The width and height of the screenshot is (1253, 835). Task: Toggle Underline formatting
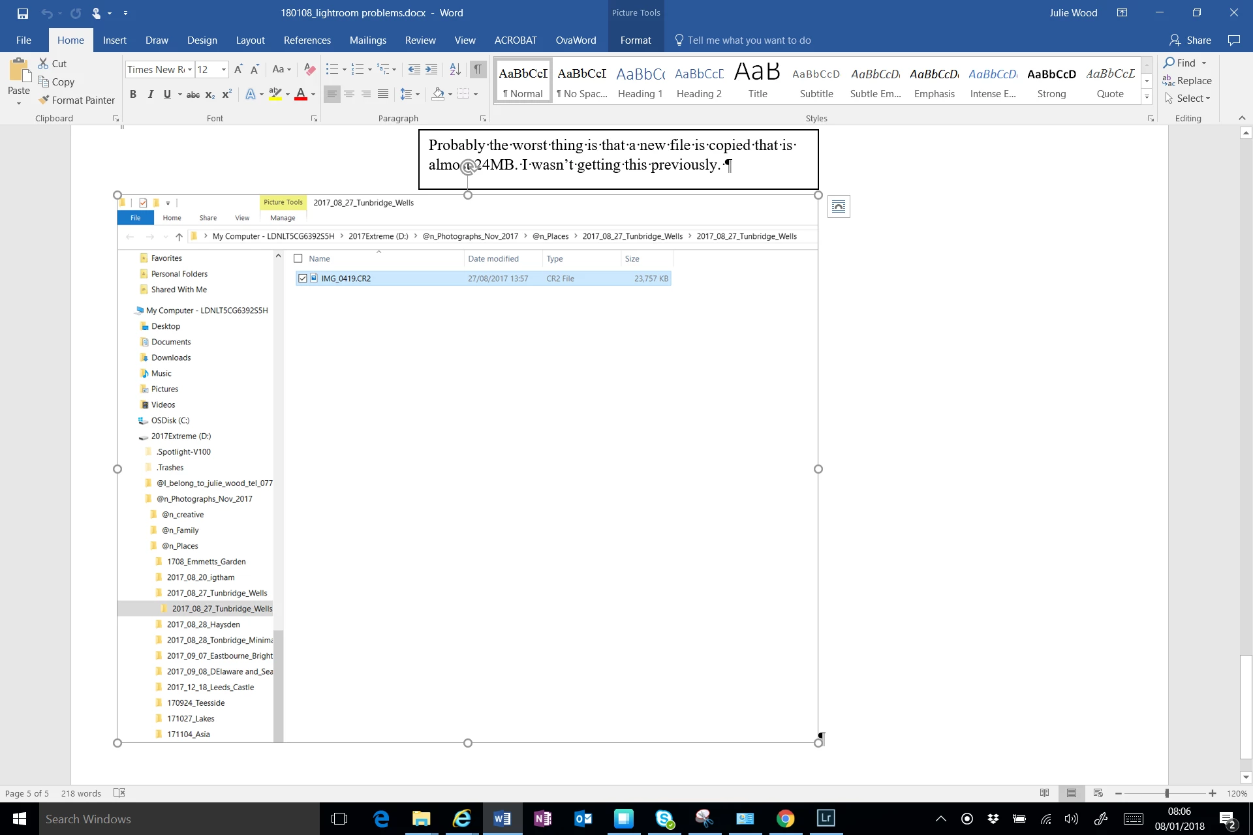(167, 95)
